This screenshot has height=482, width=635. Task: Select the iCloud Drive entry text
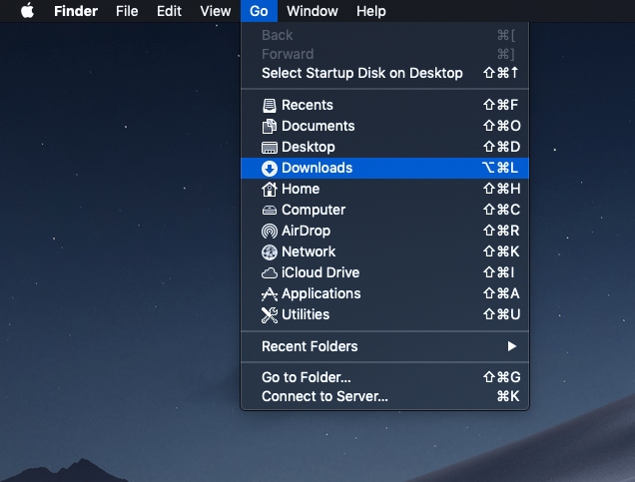coord(320,272)
